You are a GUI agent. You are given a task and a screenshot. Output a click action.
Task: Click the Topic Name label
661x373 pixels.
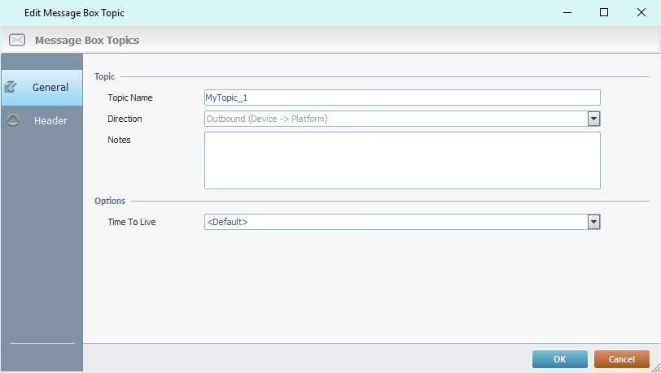click(x=130, y=98)
